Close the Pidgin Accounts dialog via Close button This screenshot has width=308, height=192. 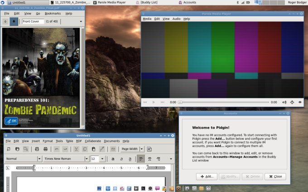click(275, 176)
